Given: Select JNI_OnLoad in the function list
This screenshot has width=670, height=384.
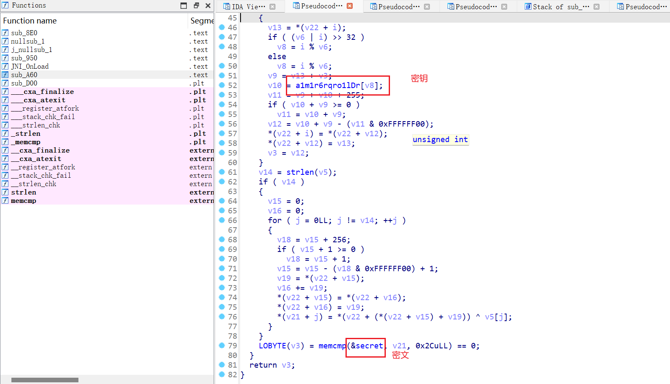Looking at the screenshot, I should coord(30,66).
